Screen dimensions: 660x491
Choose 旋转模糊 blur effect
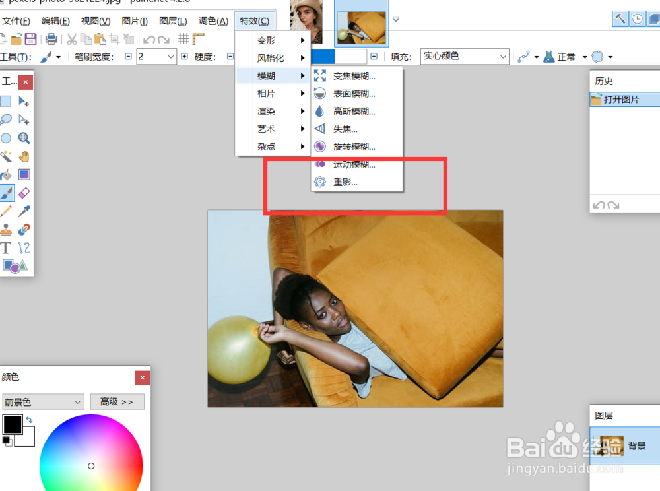tap(357, 147)
